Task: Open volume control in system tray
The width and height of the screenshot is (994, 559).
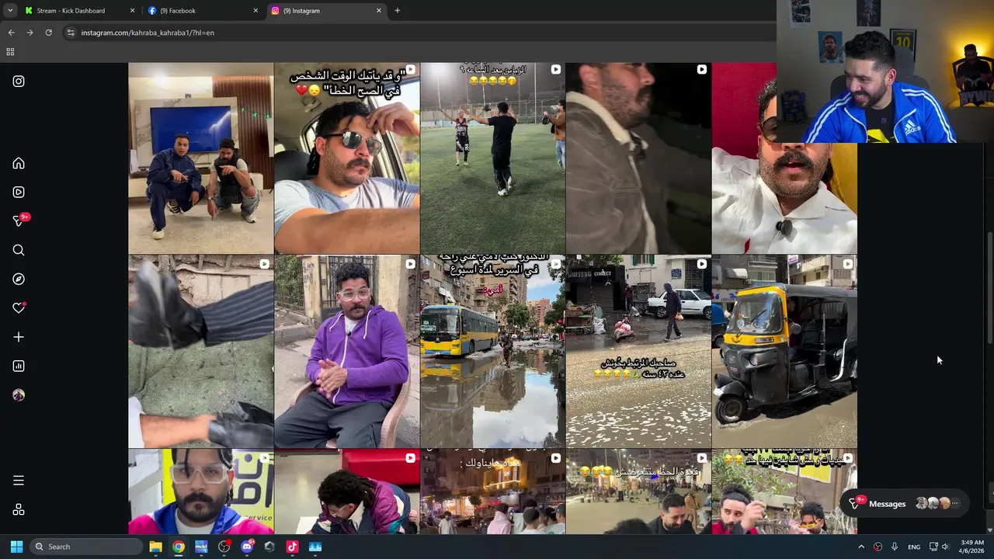Action: (x=945, y=547)
